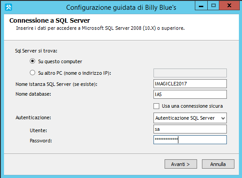Maximize the configuration wizard window
The image size is (242, 178).
(213, 6)
